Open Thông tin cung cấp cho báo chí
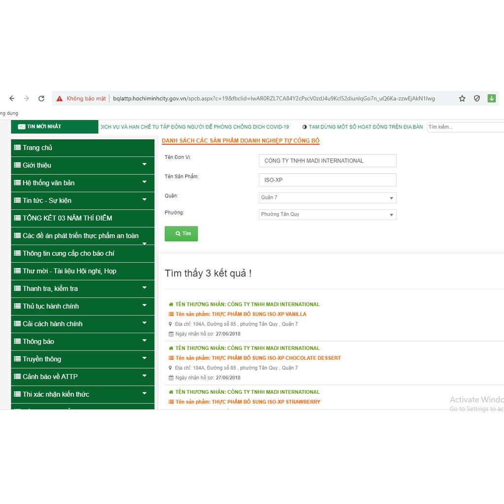Image resolution: width=504 pixels, height=504 pixels. 68,253
